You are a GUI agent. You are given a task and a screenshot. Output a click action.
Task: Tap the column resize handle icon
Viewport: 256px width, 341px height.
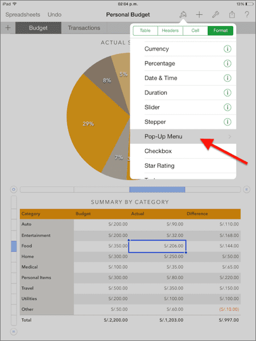(x=246, y=189)
